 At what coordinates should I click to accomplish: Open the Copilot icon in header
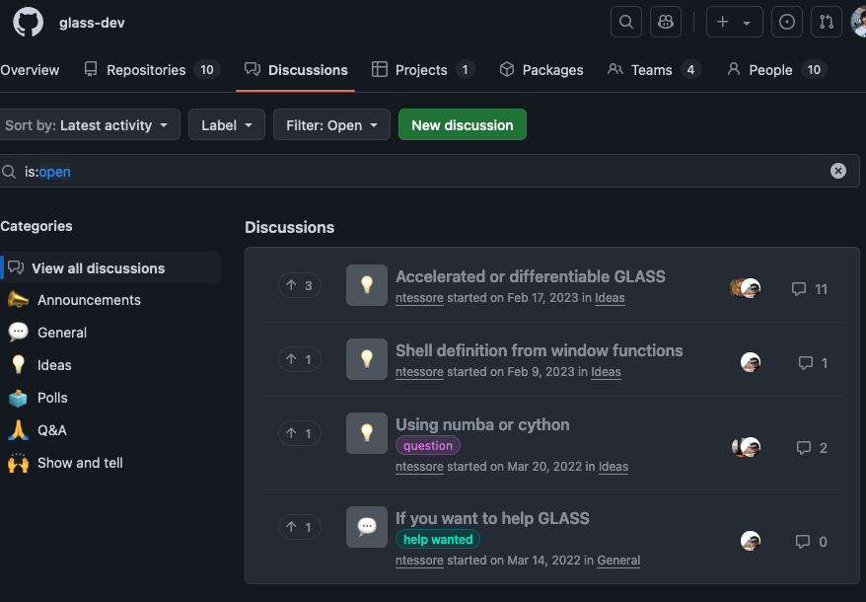tap(666, 22)
